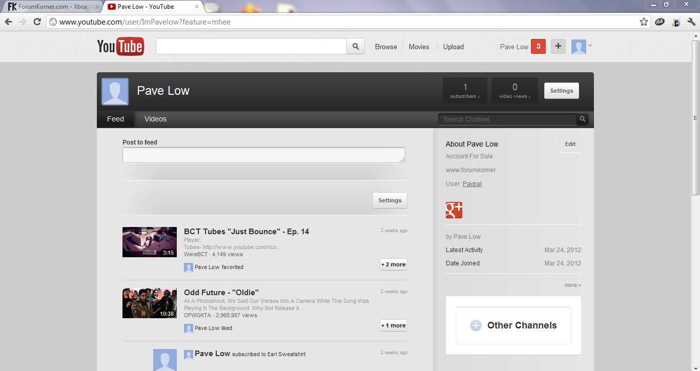Close the Pave Low YouTube tab

(x=197, y=7)
